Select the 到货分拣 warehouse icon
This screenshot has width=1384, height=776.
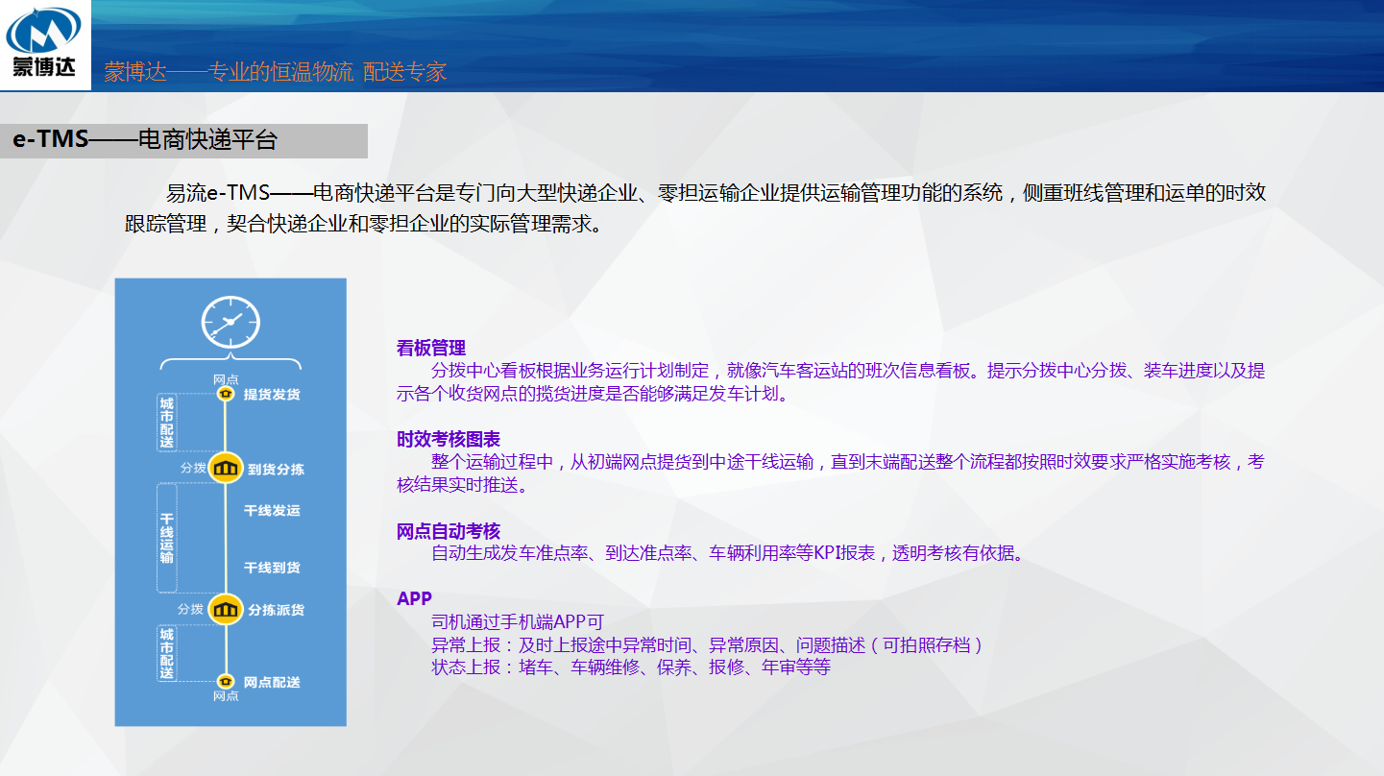click(226, 469)
